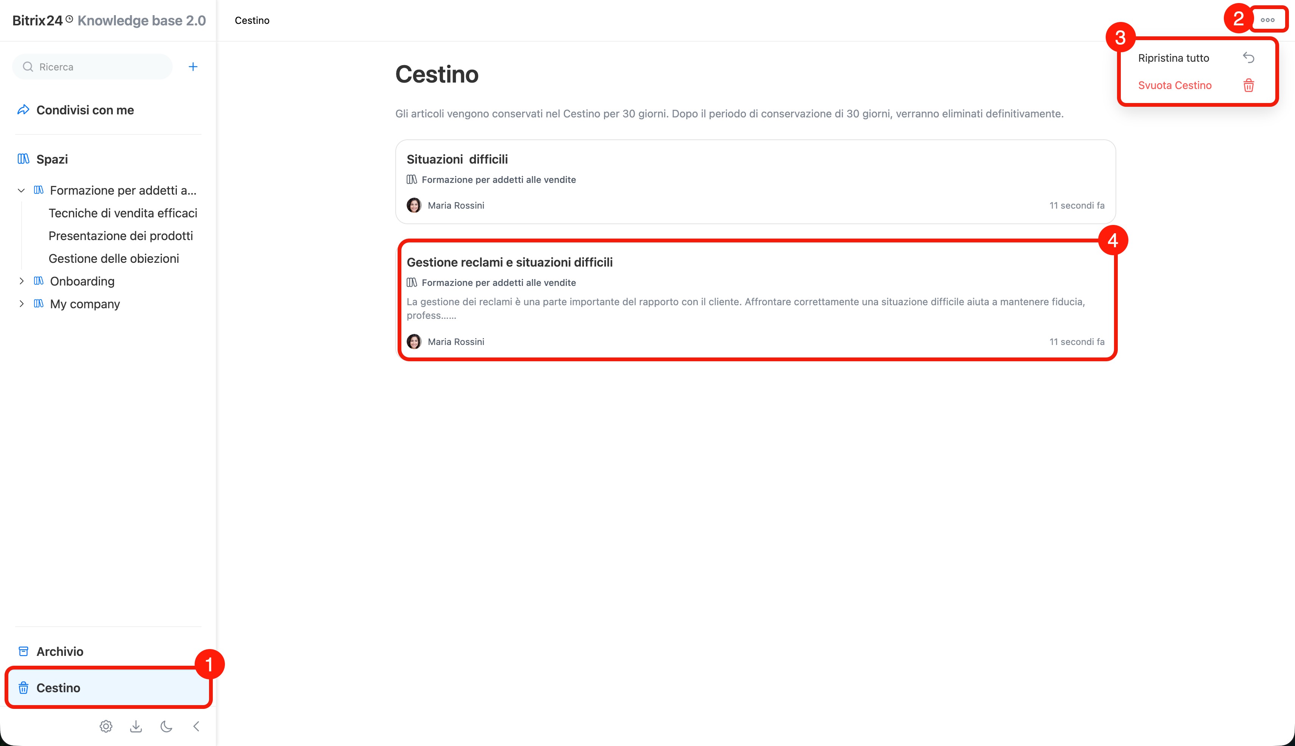This screenshot has height=746, width=1295.
Task: Click the trash icon next to Svuota Cestino
Action: coord(1248,85)
